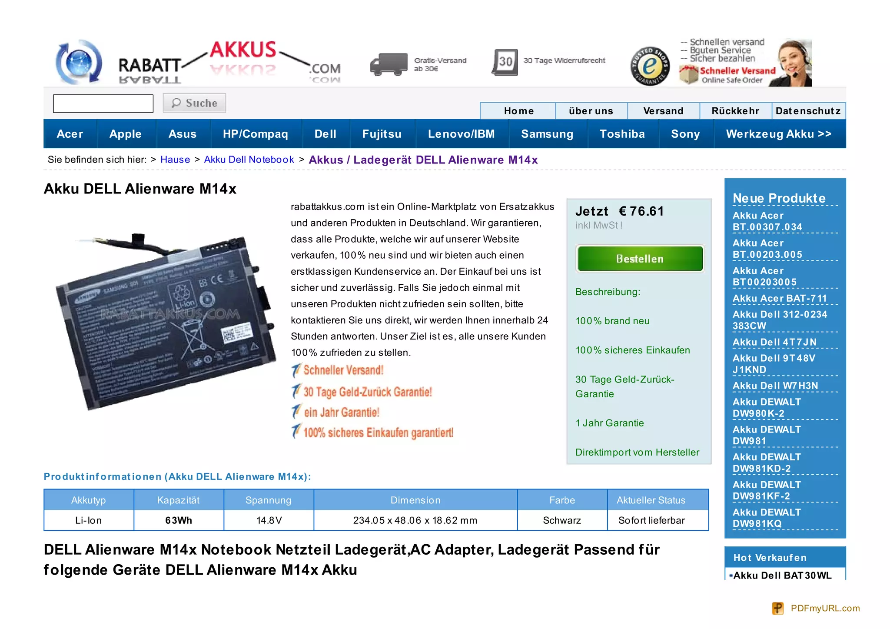Click the PDFmyURL.com logo icon

pyautogui.click(x=777, y=608)
